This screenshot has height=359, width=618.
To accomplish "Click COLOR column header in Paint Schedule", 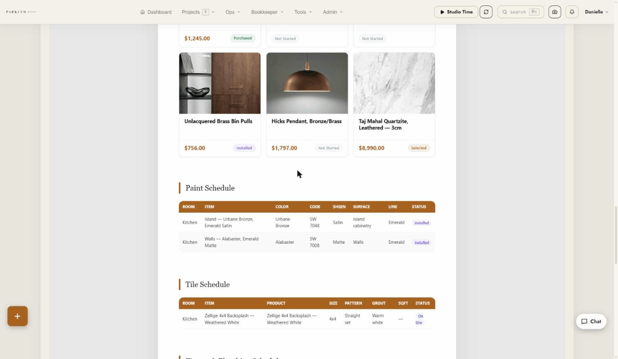I will pos(282,207).
